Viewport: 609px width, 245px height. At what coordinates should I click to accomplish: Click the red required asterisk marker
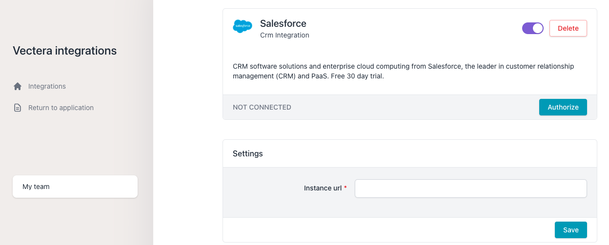click(345, 188)
